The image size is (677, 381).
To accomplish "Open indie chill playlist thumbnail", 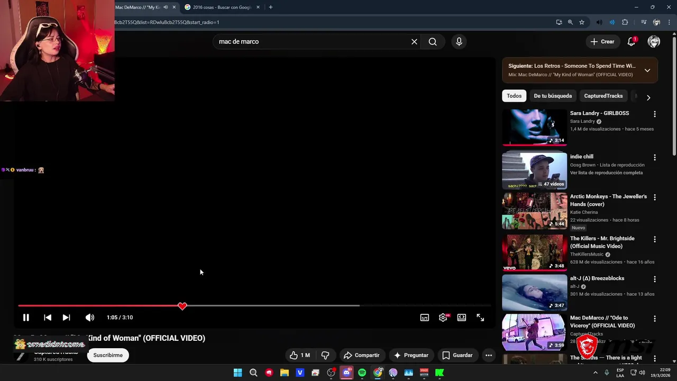I will 534,170.
